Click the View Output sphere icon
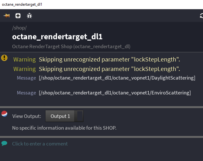203x161 pixels. point(4,114)
